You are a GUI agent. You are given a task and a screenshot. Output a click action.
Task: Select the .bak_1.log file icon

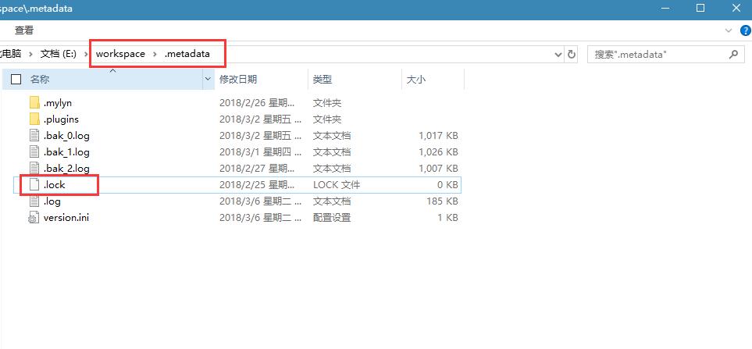(34, 152)
